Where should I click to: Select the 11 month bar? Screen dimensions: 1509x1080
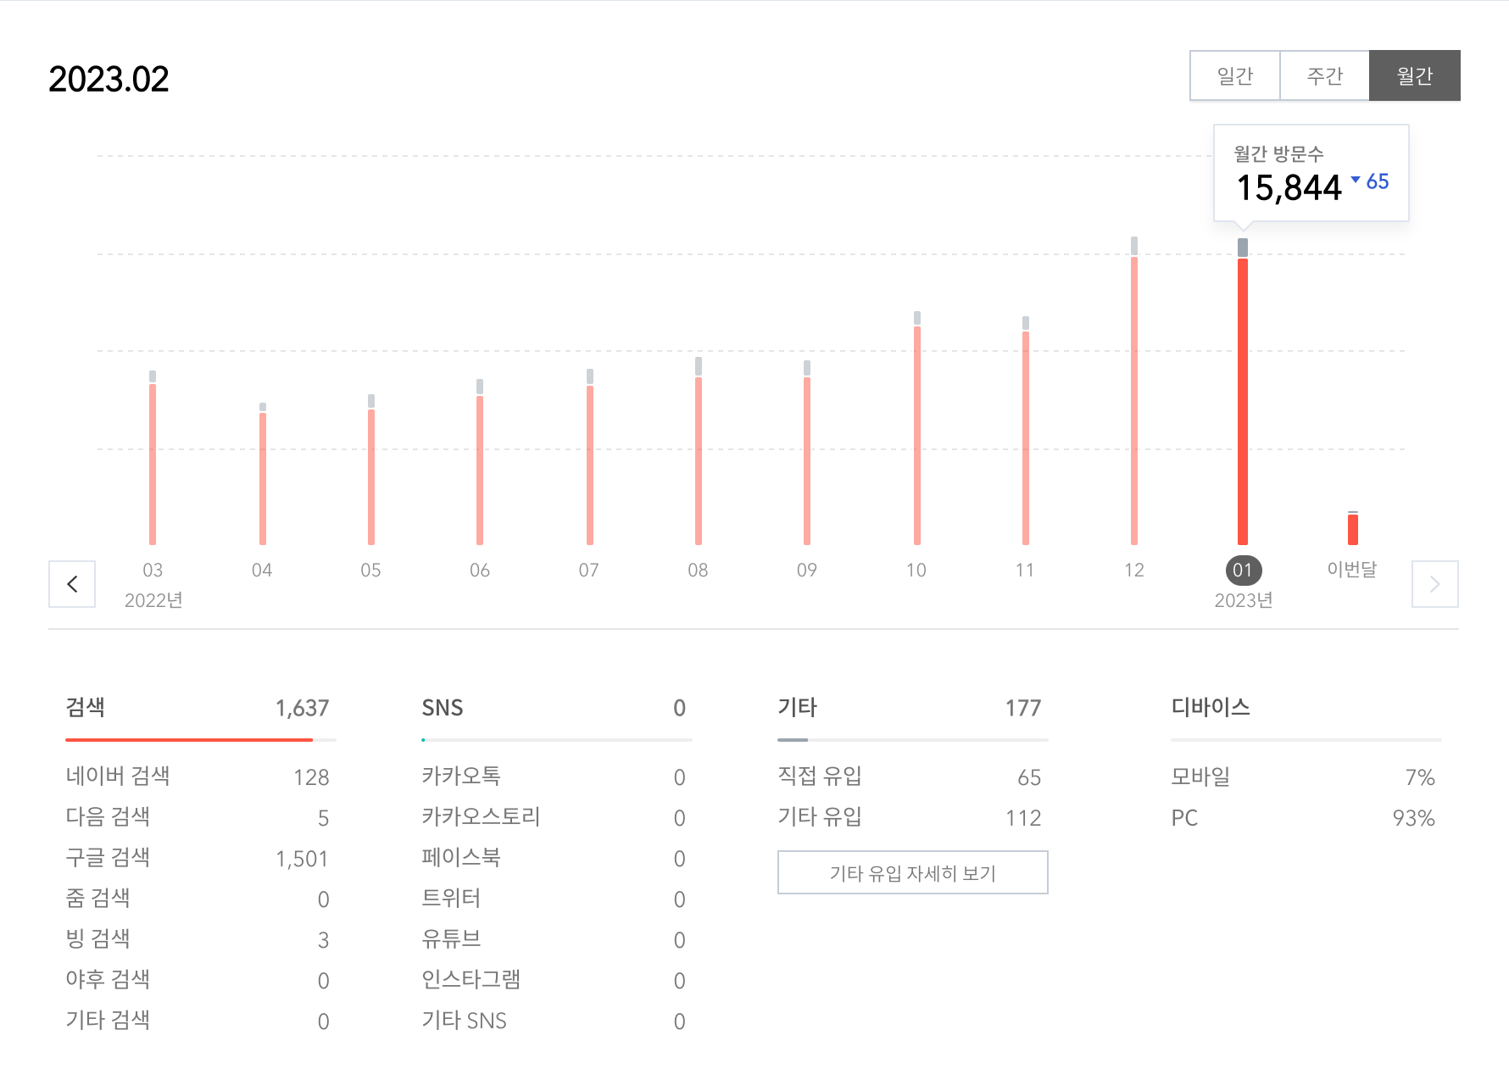[x=1026, y=431]
